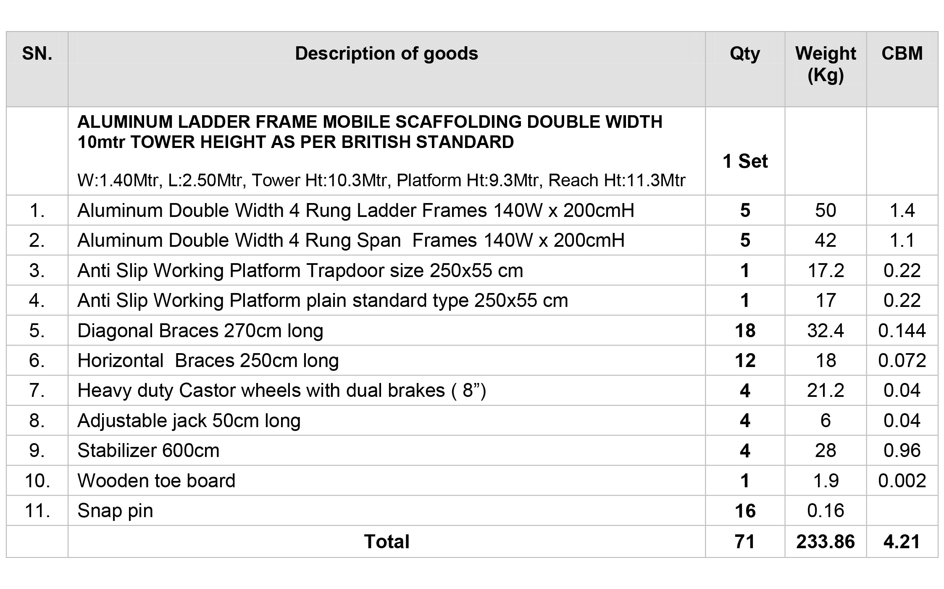
Task: Click the Trapdoor platform weight 17.2
Action: [x=826, y=270]
